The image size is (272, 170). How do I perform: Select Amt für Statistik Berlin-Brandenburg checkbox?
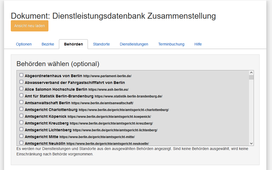coord(21,95)
